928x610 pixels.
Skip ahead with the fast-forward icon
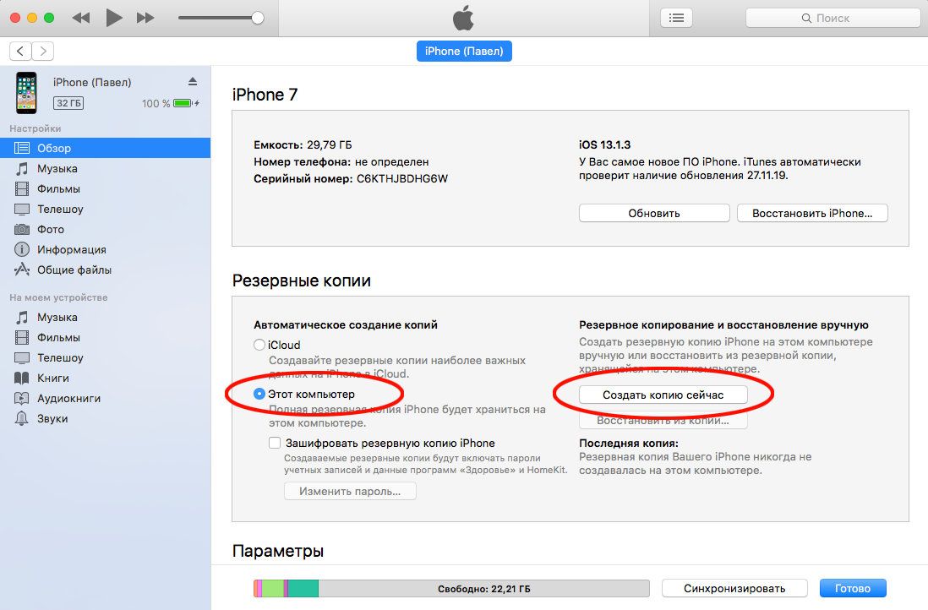coord(145,18)
